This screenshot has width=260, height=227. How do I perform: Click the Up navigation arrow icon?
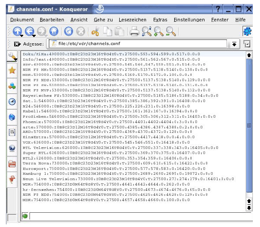pos(17,31)
